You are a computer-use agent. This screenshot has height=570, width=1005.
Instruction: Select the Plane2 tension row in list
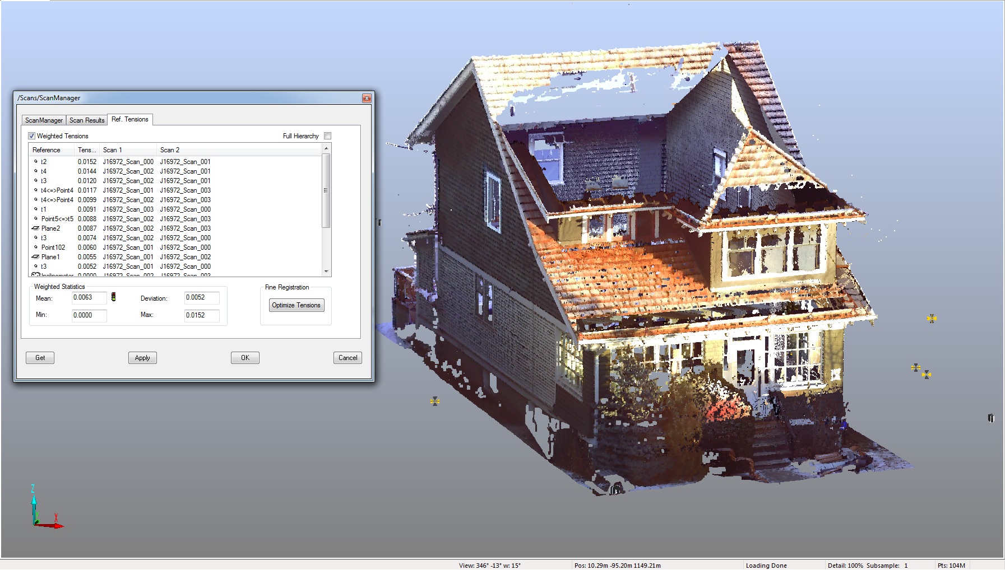click(123, 228)
